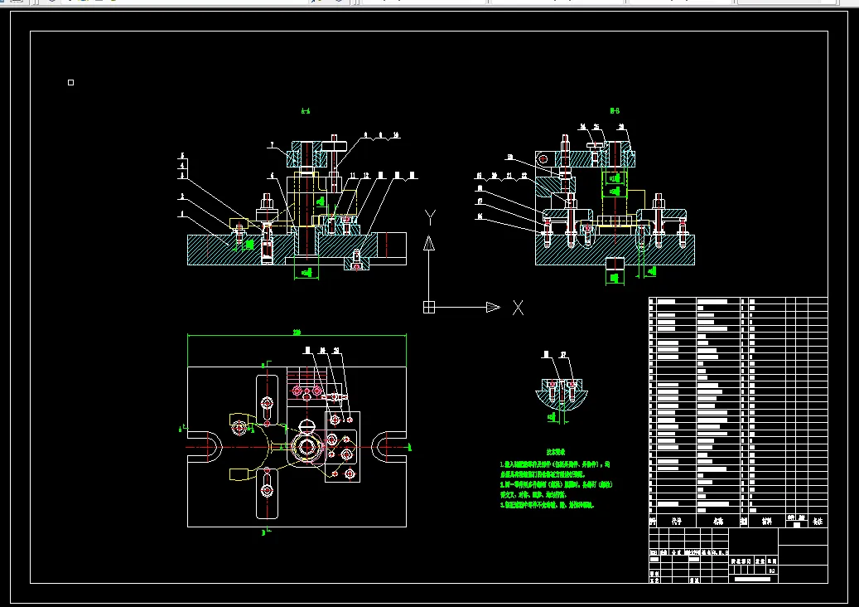
Task: Click the X axis label of UCS icon
Action: pos(518,308)
